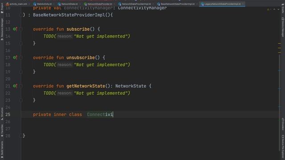Place cursor in Connectivi class name
The width and height of the screenshot is (285, 160).
[100, 115]
